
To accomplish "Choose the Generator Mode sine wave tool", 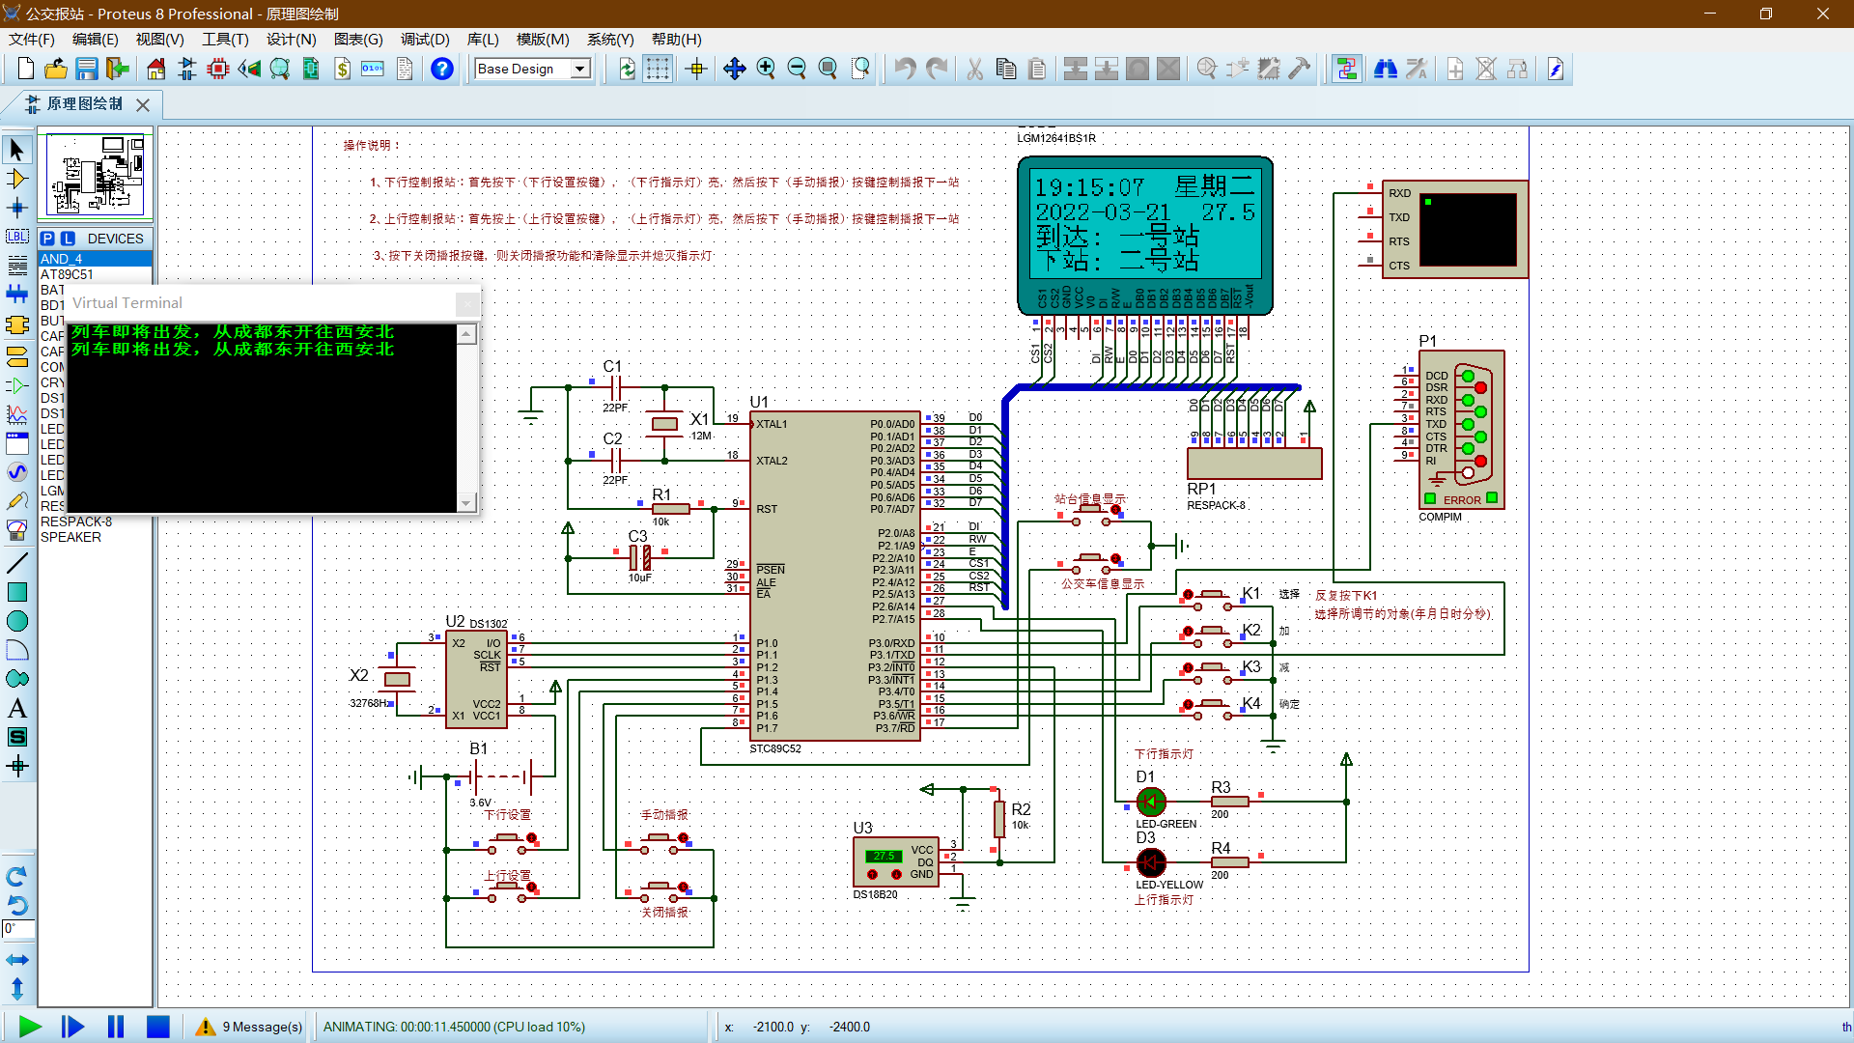I will click(17, 472).
